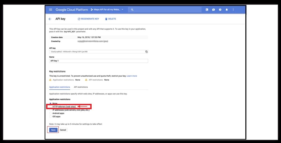
Task: Cancel the API key changes
Action: click(x=63, y=130)
